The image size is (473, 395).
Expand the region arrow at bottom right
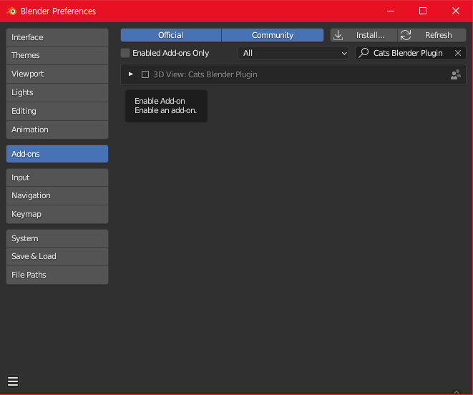tap(457, 392)
